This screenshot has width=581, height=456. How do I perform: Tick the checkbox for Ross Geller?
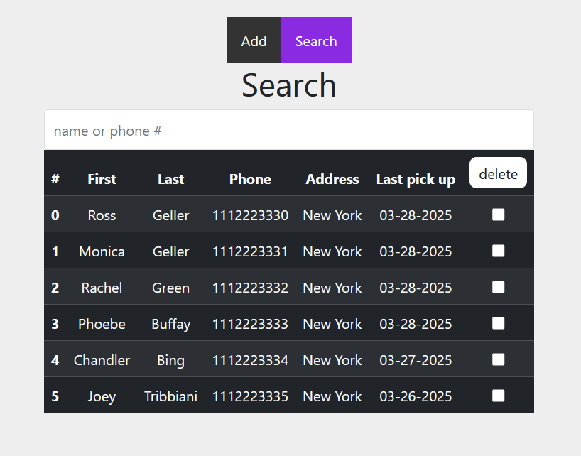tap(498, 215)
